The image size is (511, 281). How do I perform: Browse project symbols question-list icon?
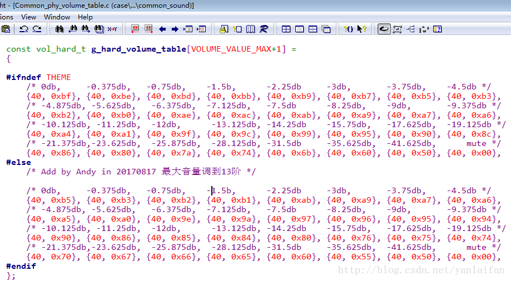(x=237, y=29)
